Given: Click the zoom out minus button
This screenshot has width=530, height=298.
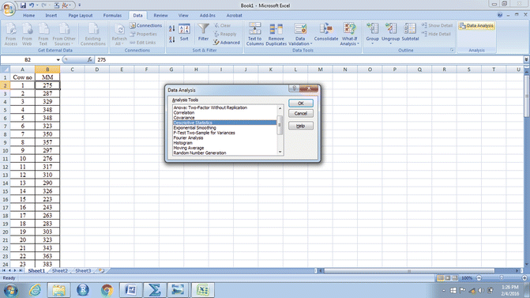Looking at the screenshot, I should (479, 278).
